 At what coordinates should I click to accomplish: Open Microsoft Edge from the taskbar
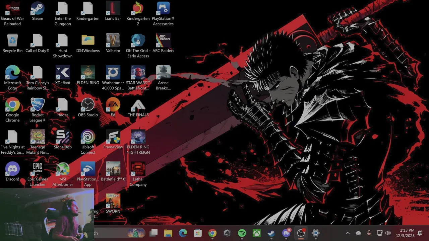click(x=183, y=233)
